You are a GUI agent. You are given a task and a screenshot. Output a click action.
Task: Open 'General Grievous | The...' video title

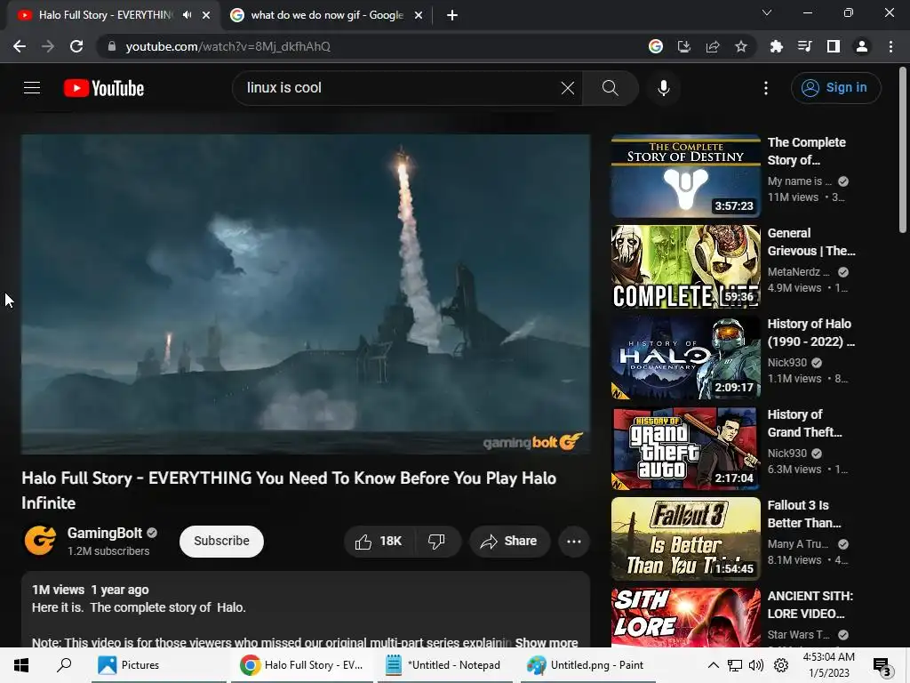811,242
